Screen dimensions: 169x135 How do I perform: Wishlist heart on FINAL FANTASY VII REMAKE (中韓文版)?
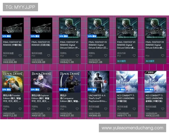20,56
